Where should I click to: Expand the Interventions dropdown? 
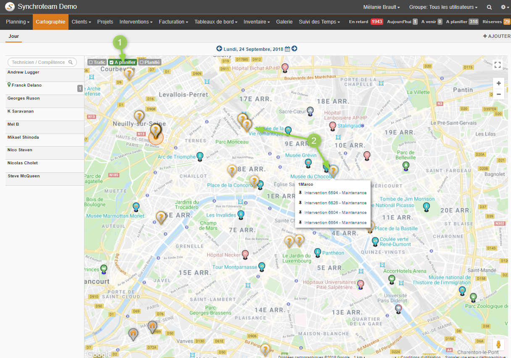click(x=136, y=22)
